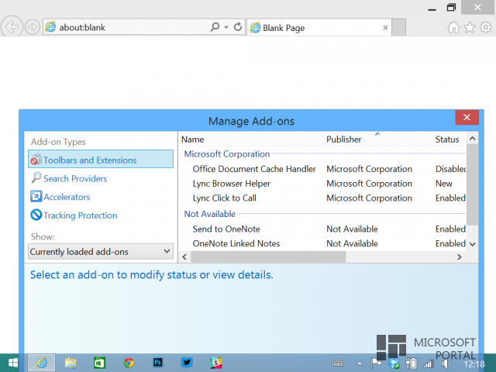Restore down the Internet Explorer window
The height and width of the screenshot is (372, 496).
[x=451, y=7]
